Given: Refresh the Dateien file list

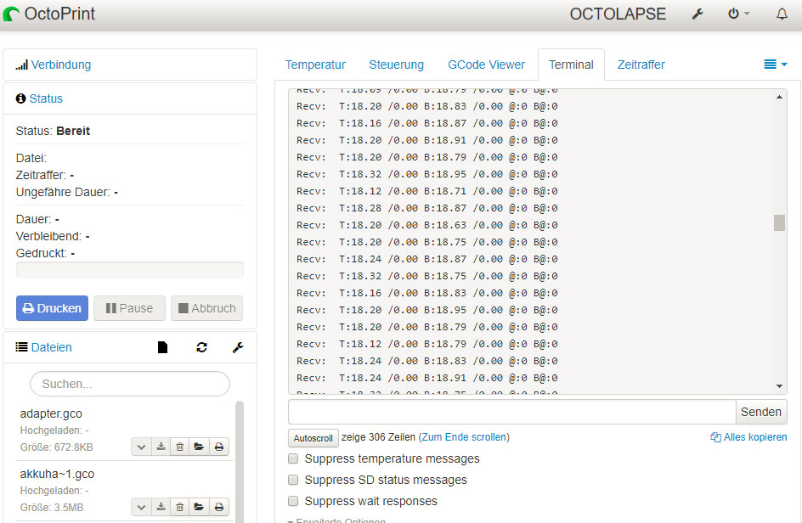Looking at the screenshot, I should click(x=201, y=347).
